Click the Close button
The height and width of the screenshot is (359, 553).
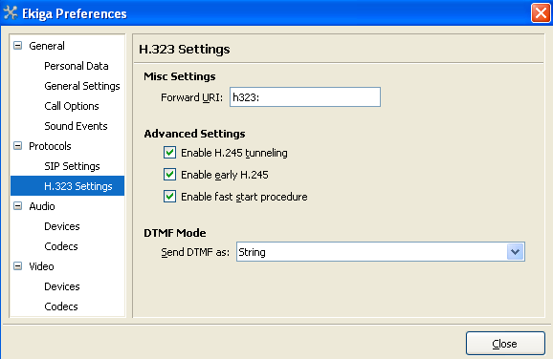505,344
